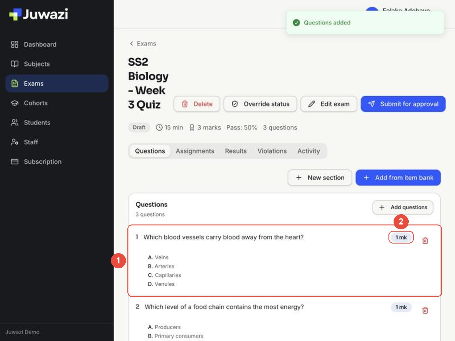
Task: Submit the exam for approval
Action: 403,104
